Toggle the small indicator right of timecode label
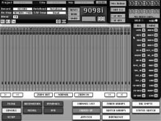The width and height of the screenshot is (161, 121). tap(156, 20)
